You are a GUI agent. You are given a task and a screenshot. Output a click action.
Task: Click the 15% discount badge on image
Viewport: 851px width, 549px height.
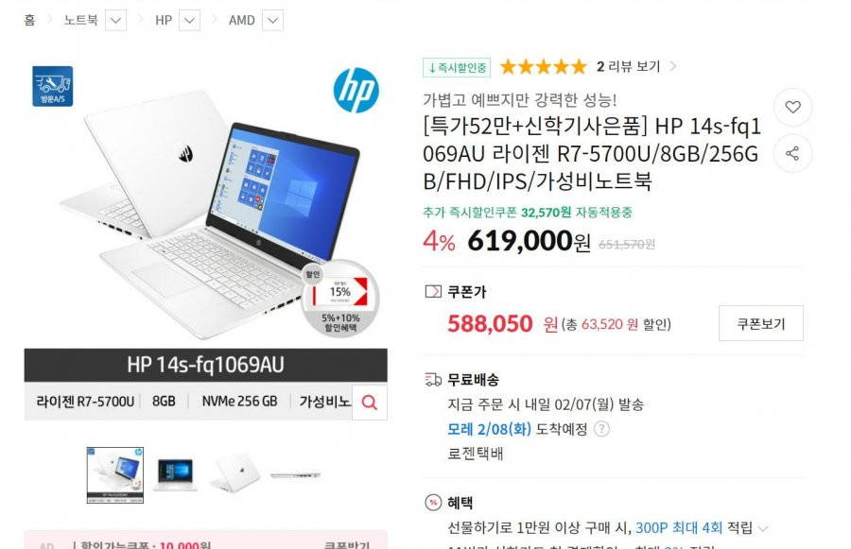coord(340,298)
